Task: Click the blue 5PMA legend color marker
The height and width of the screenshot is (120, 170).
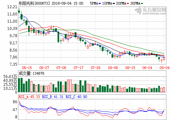Action: pos(100,4)
